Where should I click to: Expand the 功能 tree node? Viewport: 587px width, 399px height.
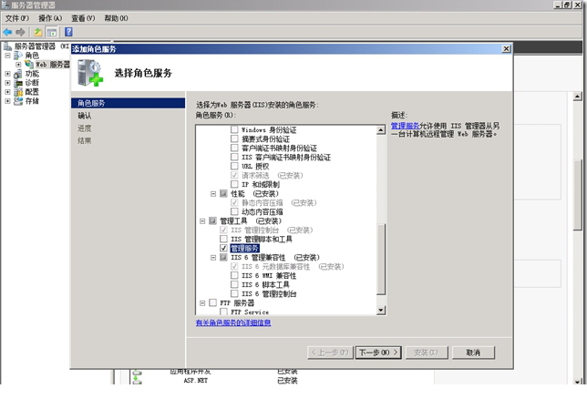(x=7, y=74)
